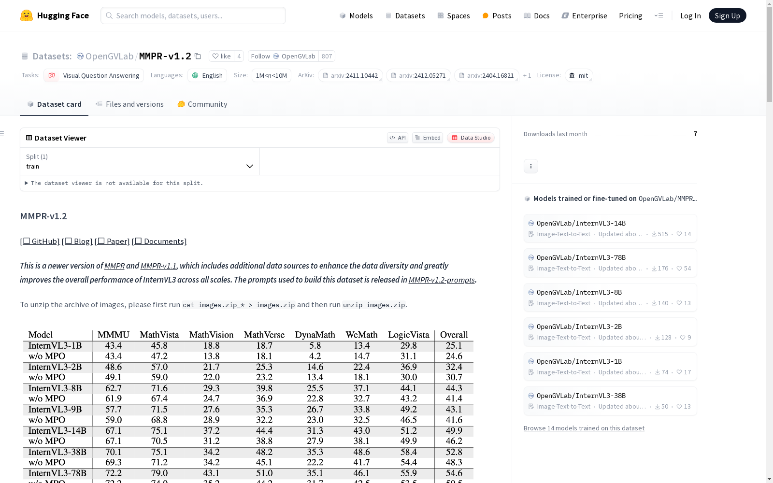Open arxiv:2411.10442 tag
The height and width of the screenshot is (483, 773).
tap(350, 75)
